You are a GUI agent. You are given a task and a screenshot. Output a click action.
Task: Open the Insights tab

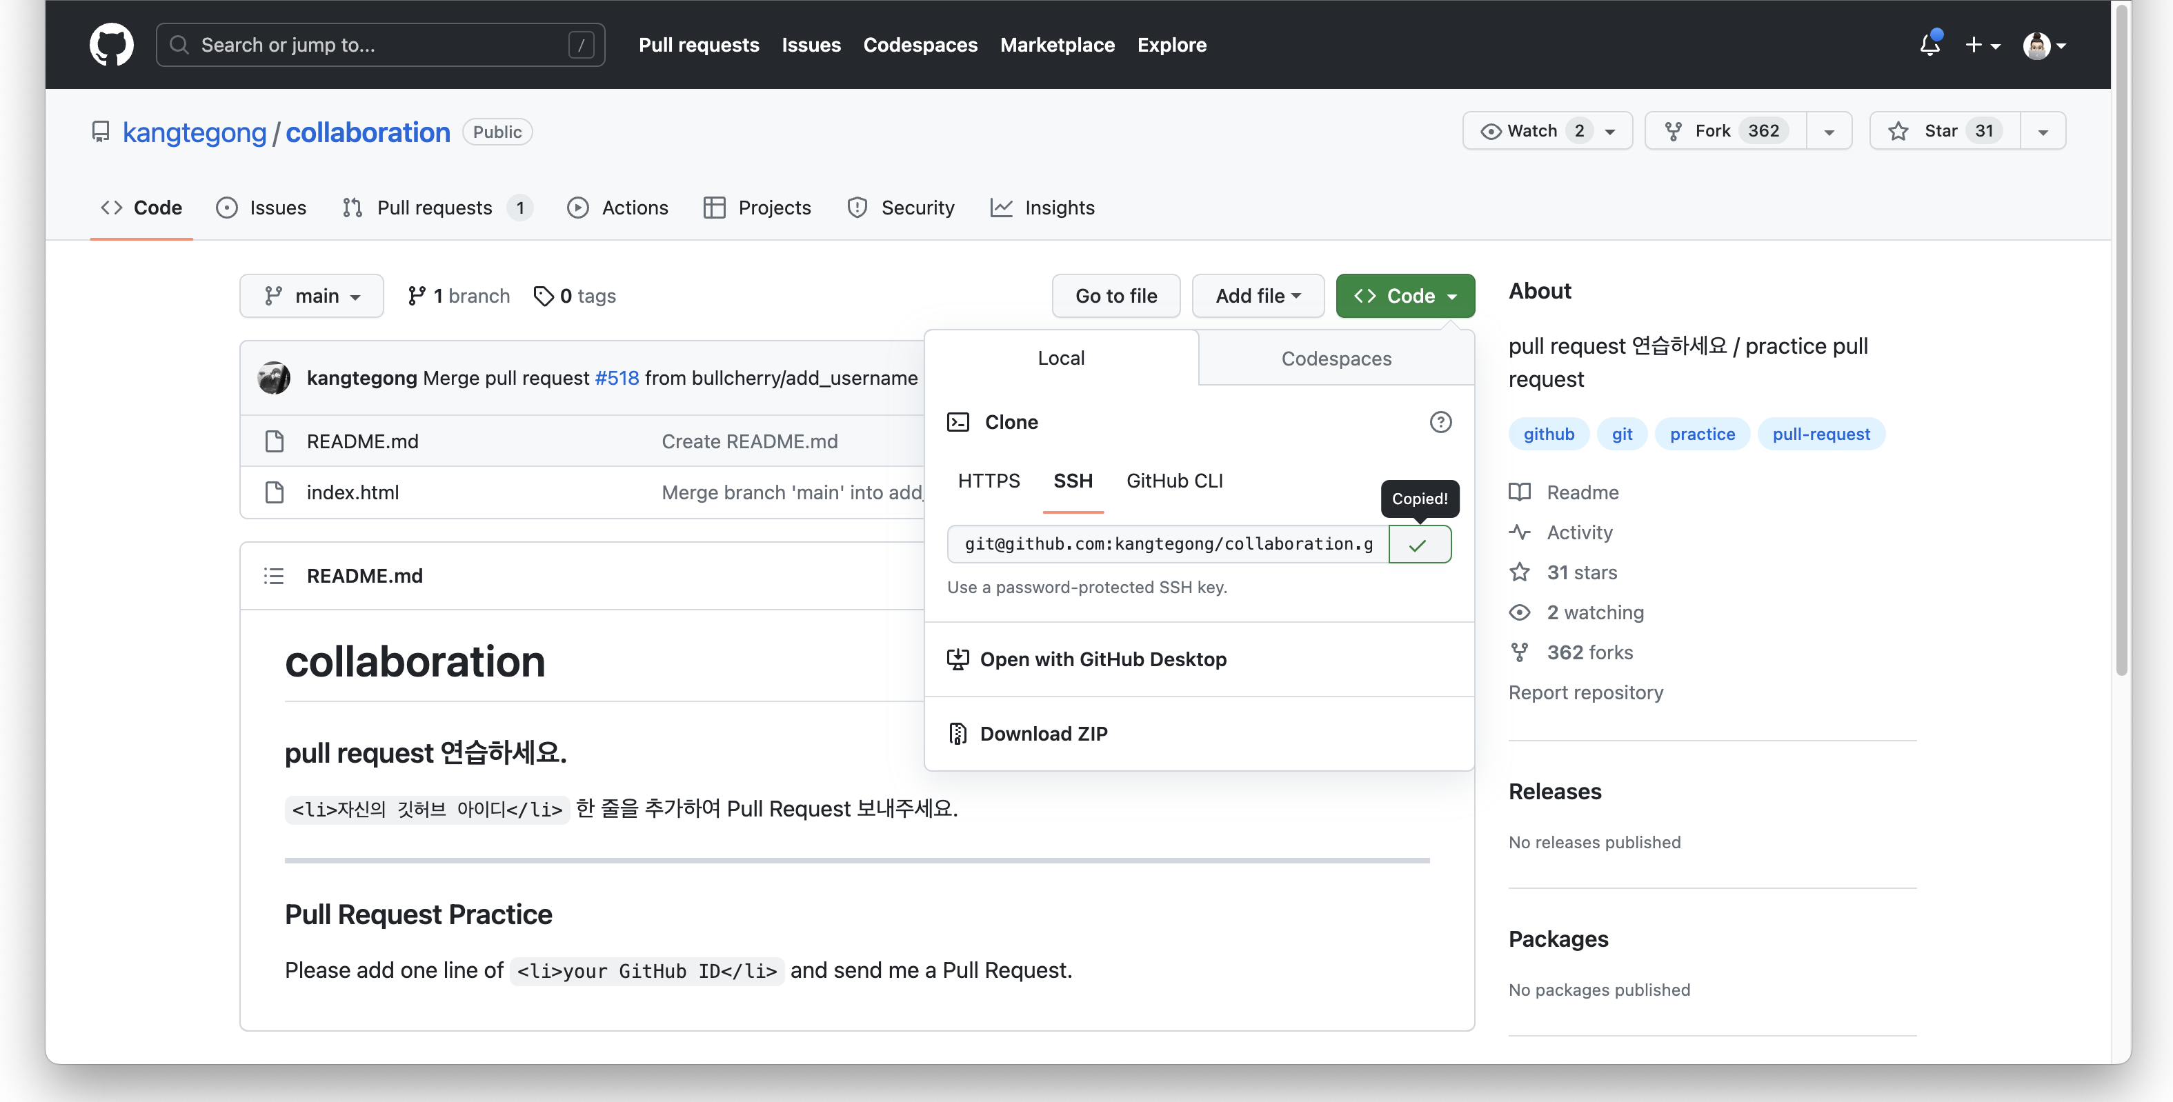click(x=1042, y=208)
